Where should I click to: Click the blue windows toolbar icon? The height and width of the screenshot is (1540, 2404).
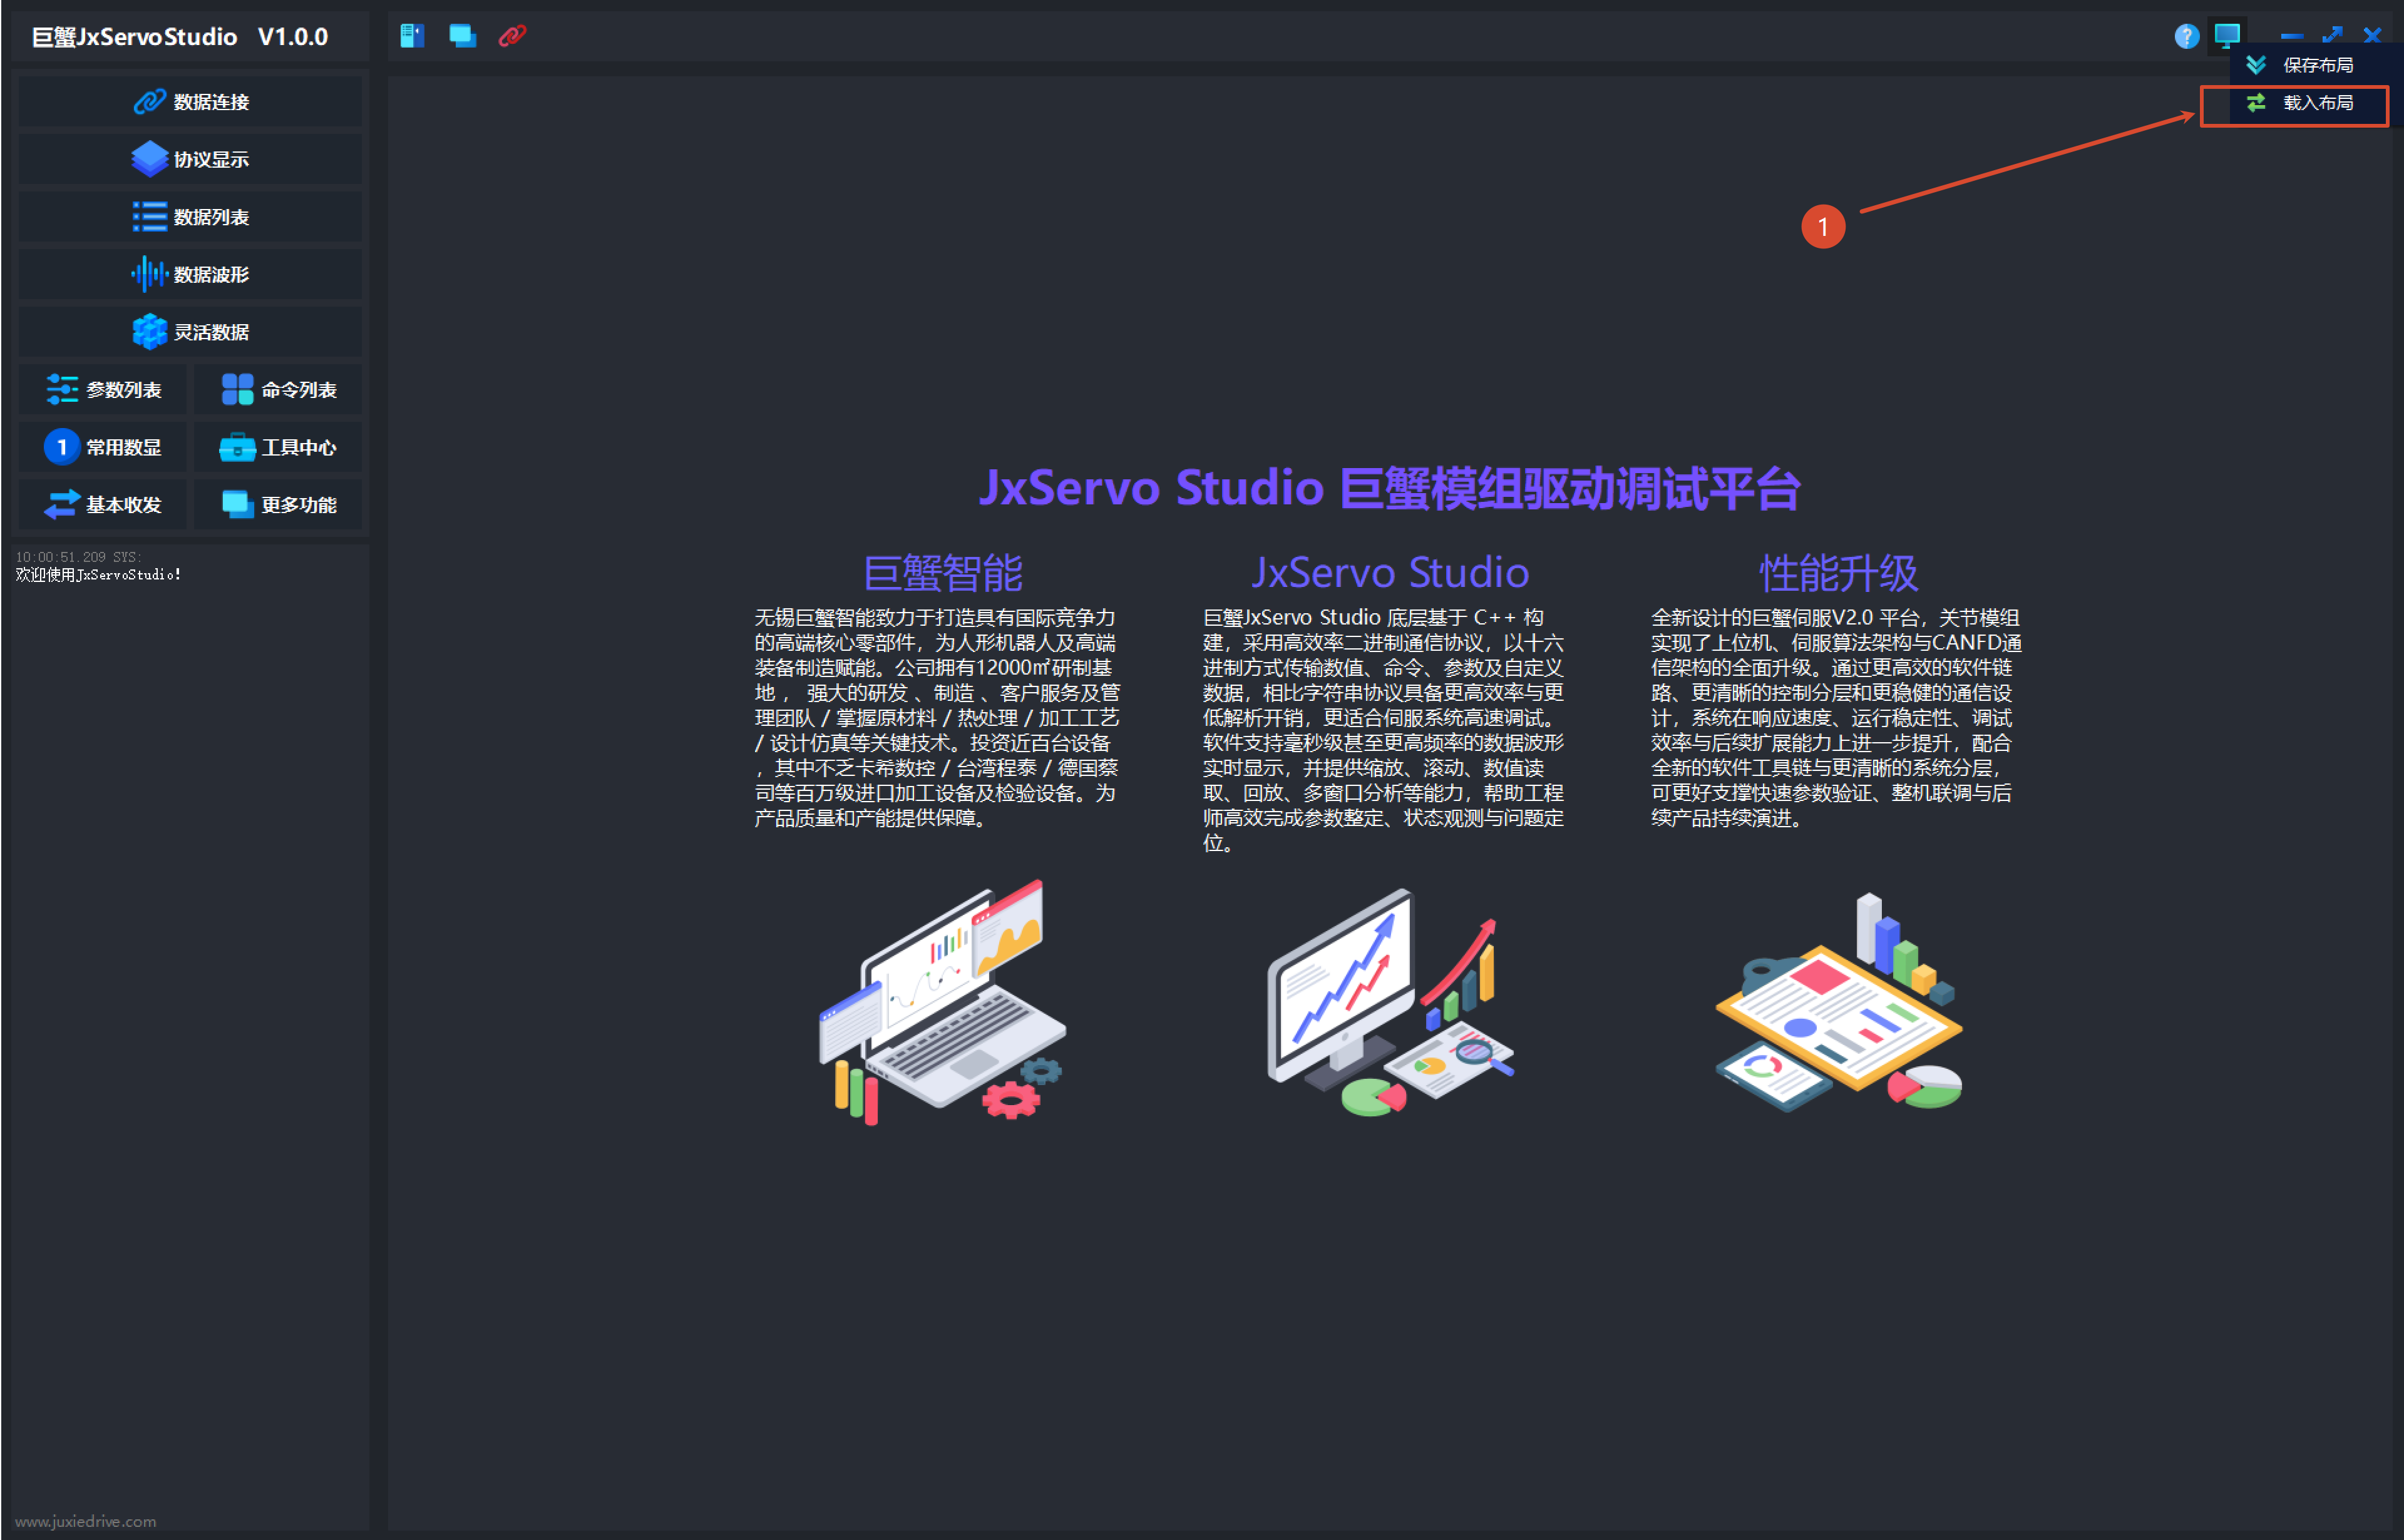(x=462, y=36)
